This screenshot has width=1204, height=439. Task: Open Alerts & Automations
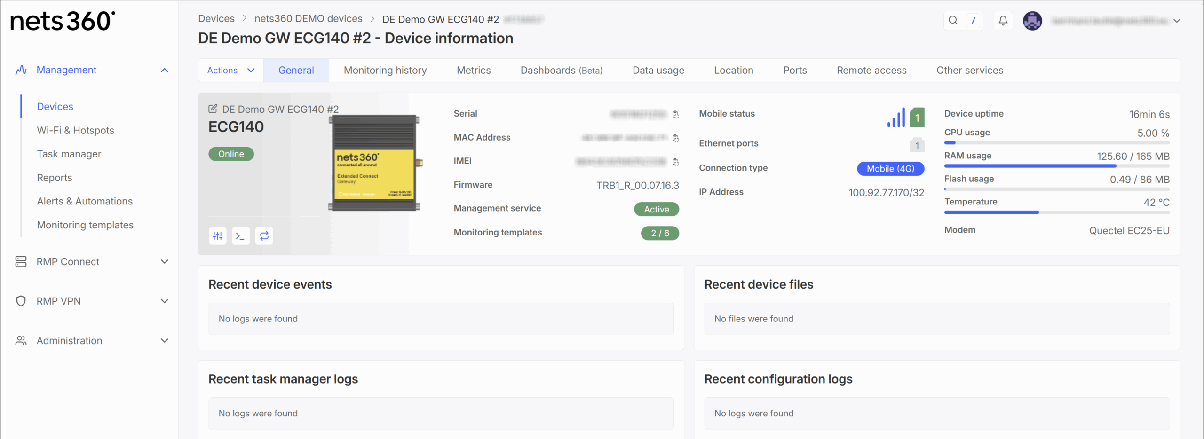[x=85, y=201]
